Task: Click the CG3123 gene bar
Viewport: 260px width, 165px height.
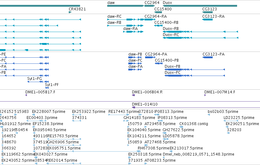Action: coord(207,12)
